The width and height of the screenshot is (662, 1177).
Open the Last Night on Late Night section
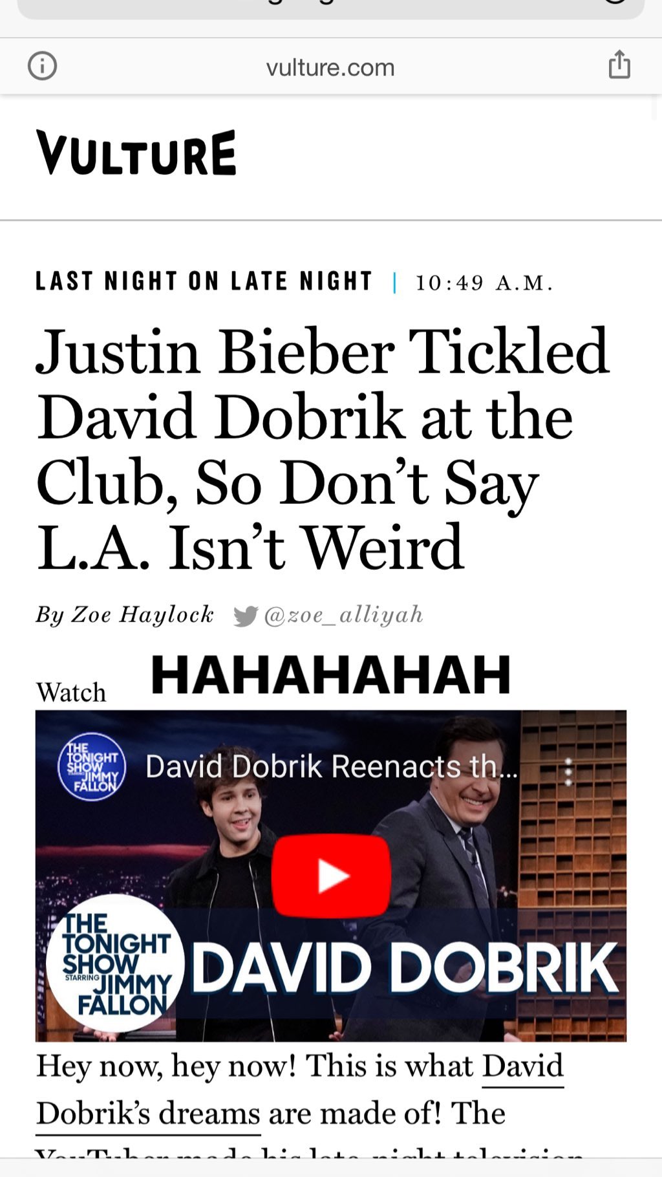click(x=204, y=281)
